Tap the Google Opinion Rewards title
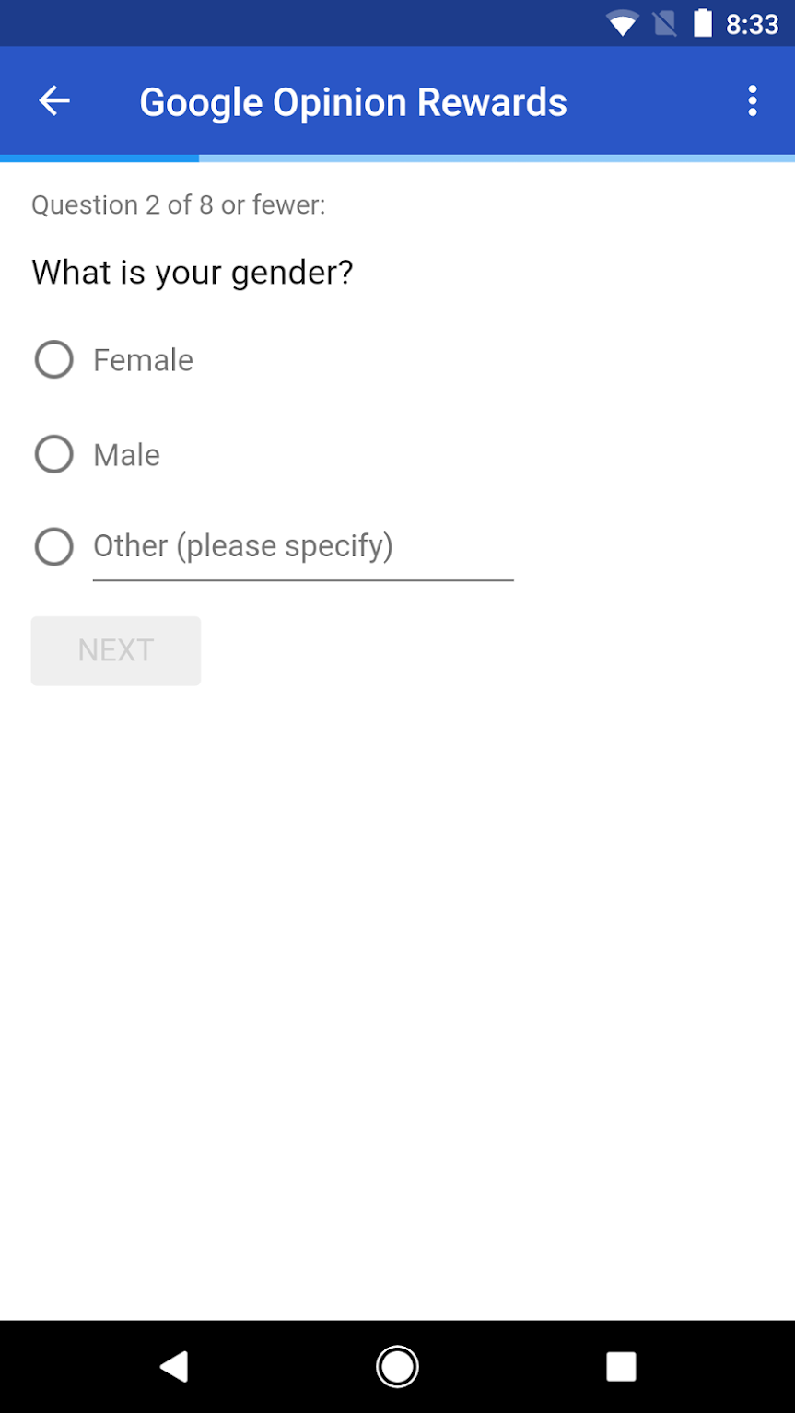This screenshot has width=795, height=1413. point(353,102)
